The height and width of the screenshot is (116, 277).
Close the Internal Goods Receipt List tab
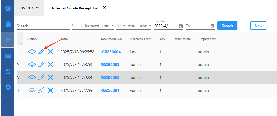[x=105, y=8]
